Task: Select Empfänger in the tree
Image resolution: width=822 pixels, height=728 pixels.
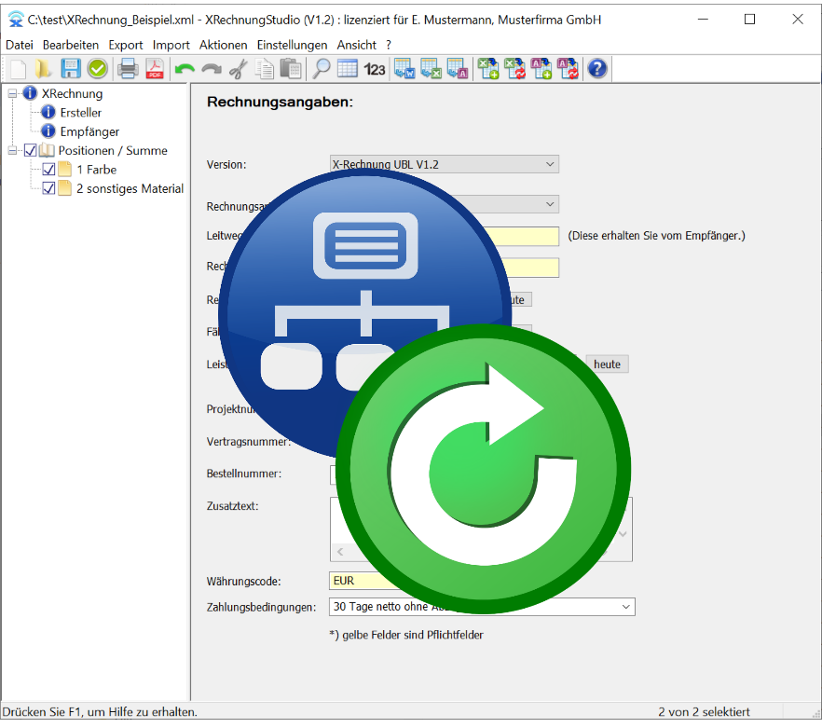Action: click(x=89, y=131)
